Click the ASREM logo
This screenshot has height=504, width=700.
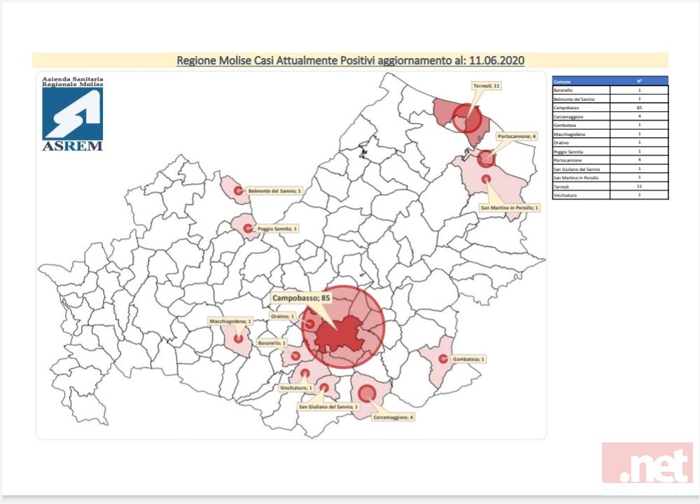tap(73, 114)
